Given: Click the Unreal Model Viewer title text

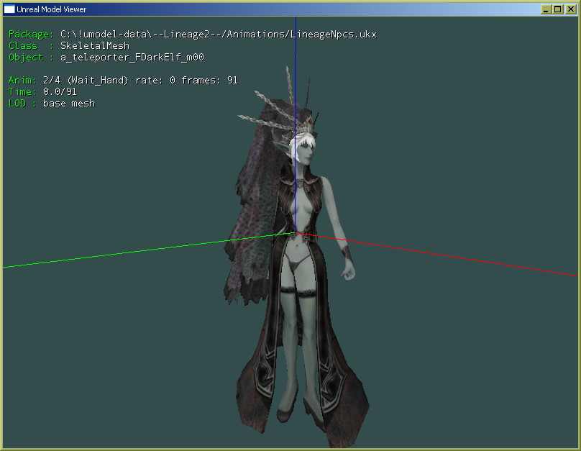Looking at the screenshot, I should pos(51,9).
